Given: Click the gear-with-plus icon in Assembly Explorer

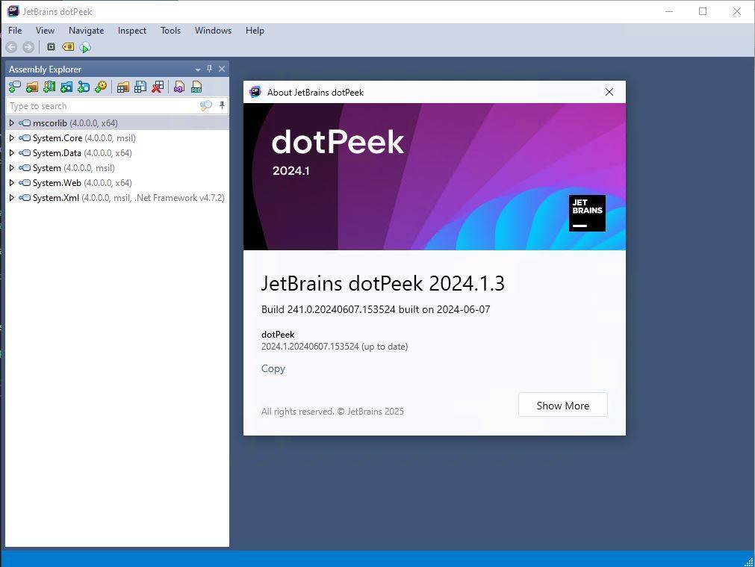Looking at the screenshot, I should tap(101, 87).
